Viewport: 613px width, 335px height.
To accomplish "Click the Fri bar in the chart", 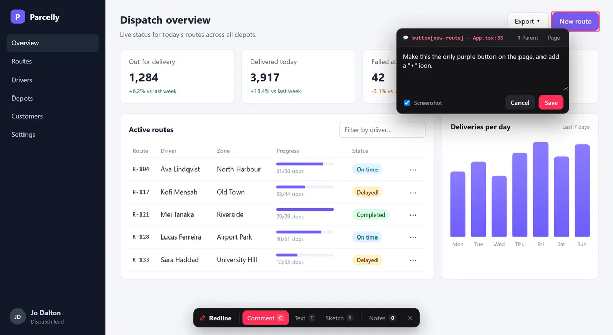I will (x=540, y=189).
